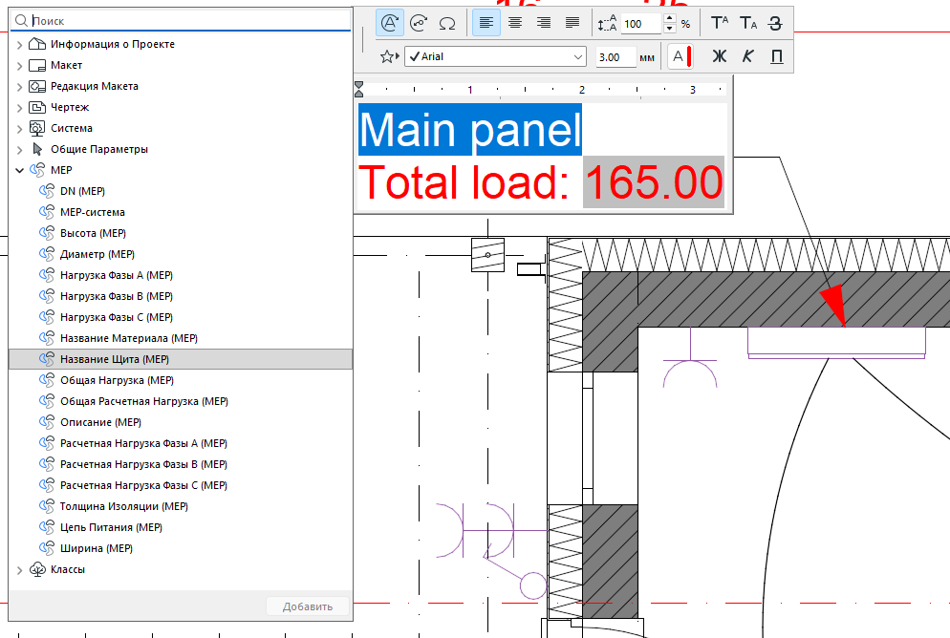Click the line spacing 100 percent field
Viewport: 950px width, 638px height.
click(x=641, y=24)
